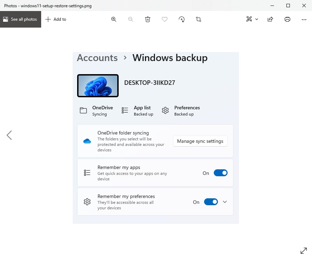312x259 pixels.
Task: Open the crop tool
Action: 199,19
